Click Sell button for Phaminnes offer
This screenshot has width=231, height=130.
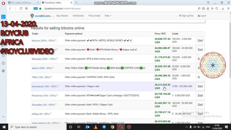point(200,95)
